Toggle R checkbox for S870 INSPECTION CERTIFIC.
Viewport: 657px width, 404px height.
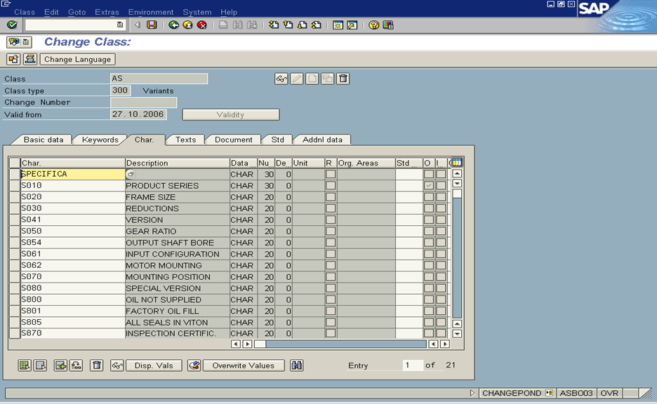pyautogui.click(x=331, y=333)
